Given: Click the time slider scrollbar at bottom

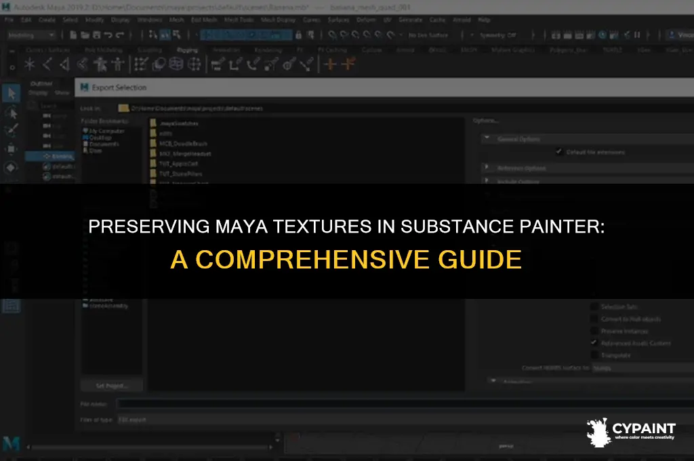Looking at the screenshot, I should coord(150,447).
